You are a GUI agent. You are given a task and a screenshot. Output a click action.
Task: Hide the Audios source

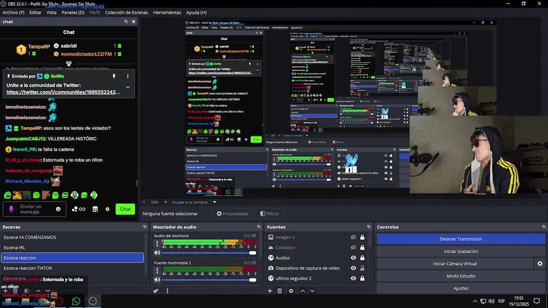(x=353, y=258)
